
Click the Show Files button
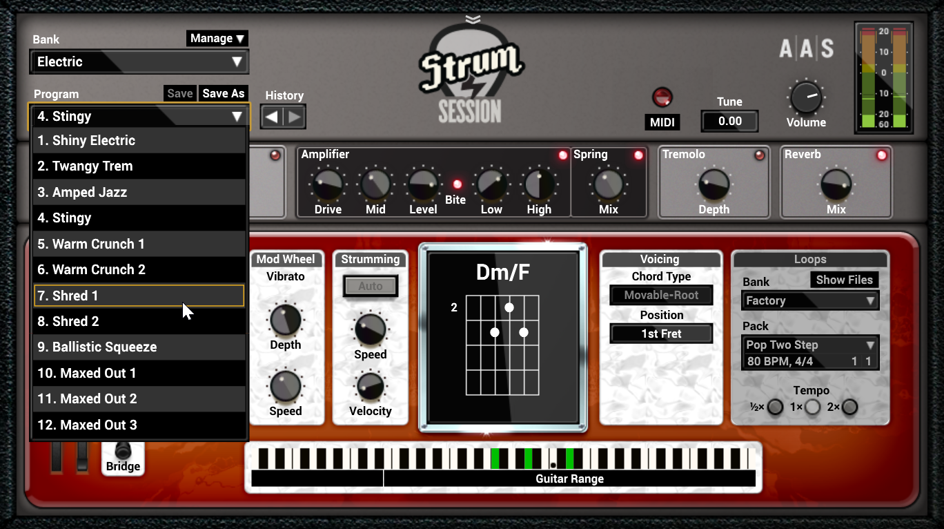(845, 280)
